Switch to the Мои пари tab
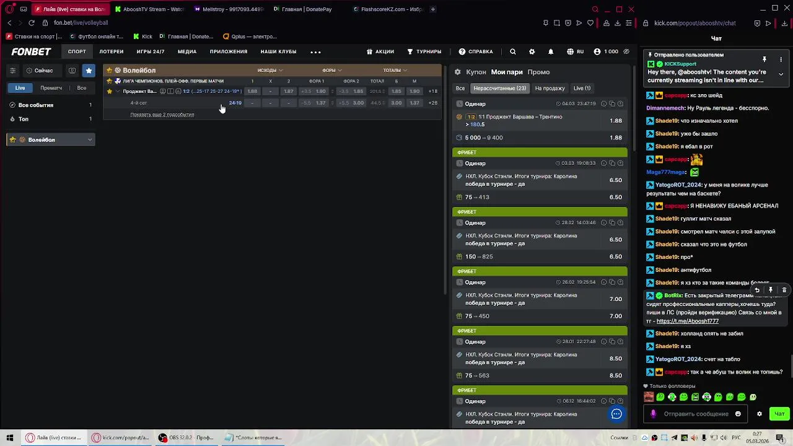 [507, 72]
